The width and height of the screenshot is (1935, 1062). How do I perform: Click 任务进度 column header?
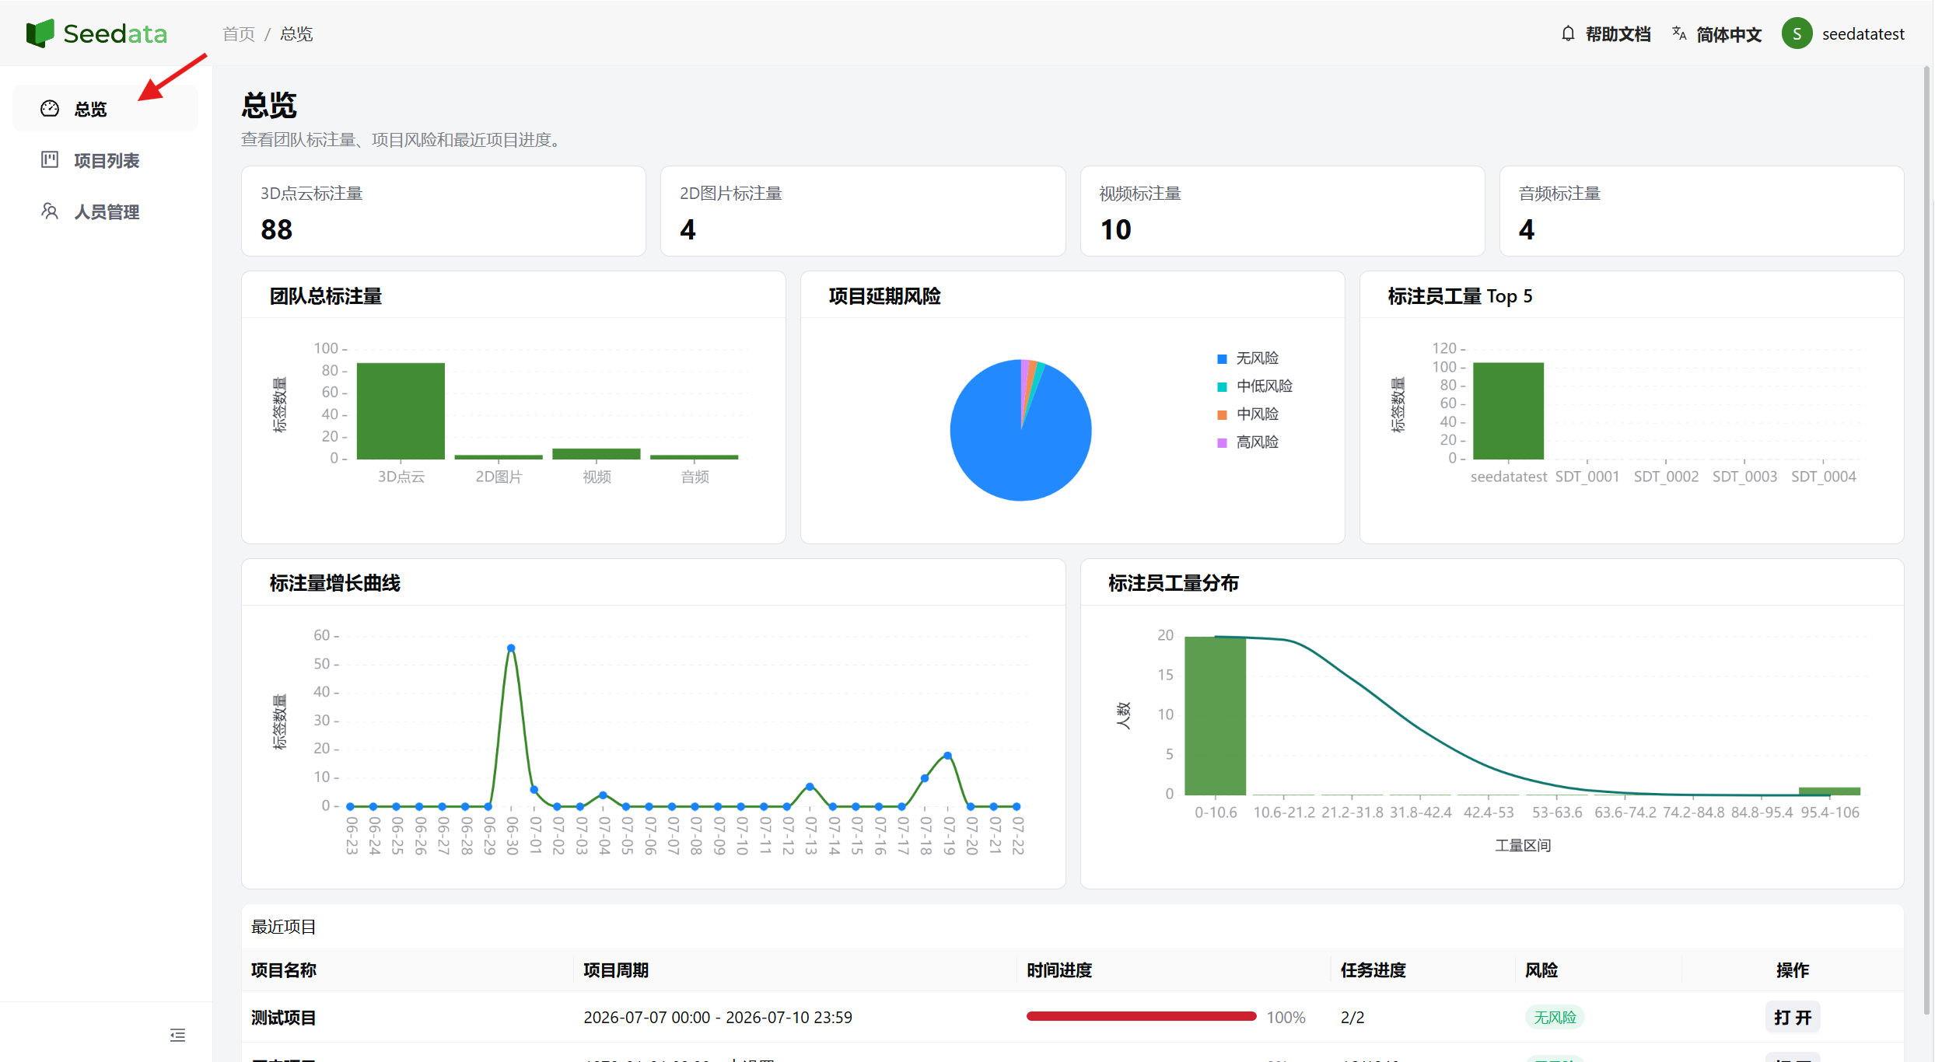click(1373, 969)
